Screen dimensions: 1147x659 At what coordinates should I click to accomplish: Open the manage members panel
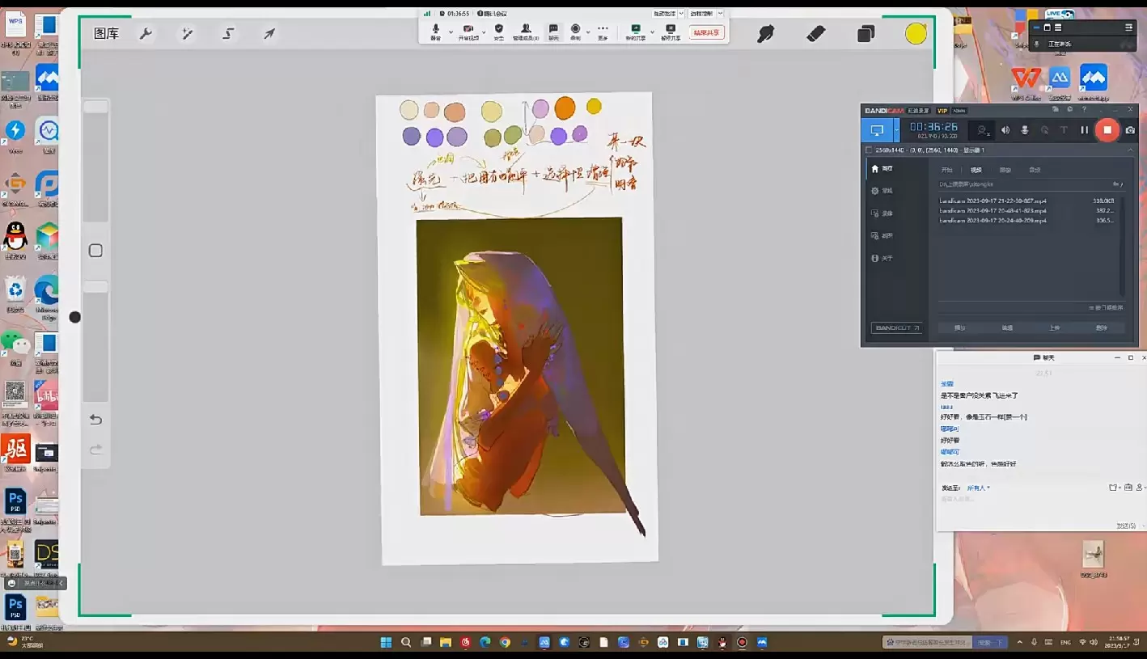click(x=526, y=32)
